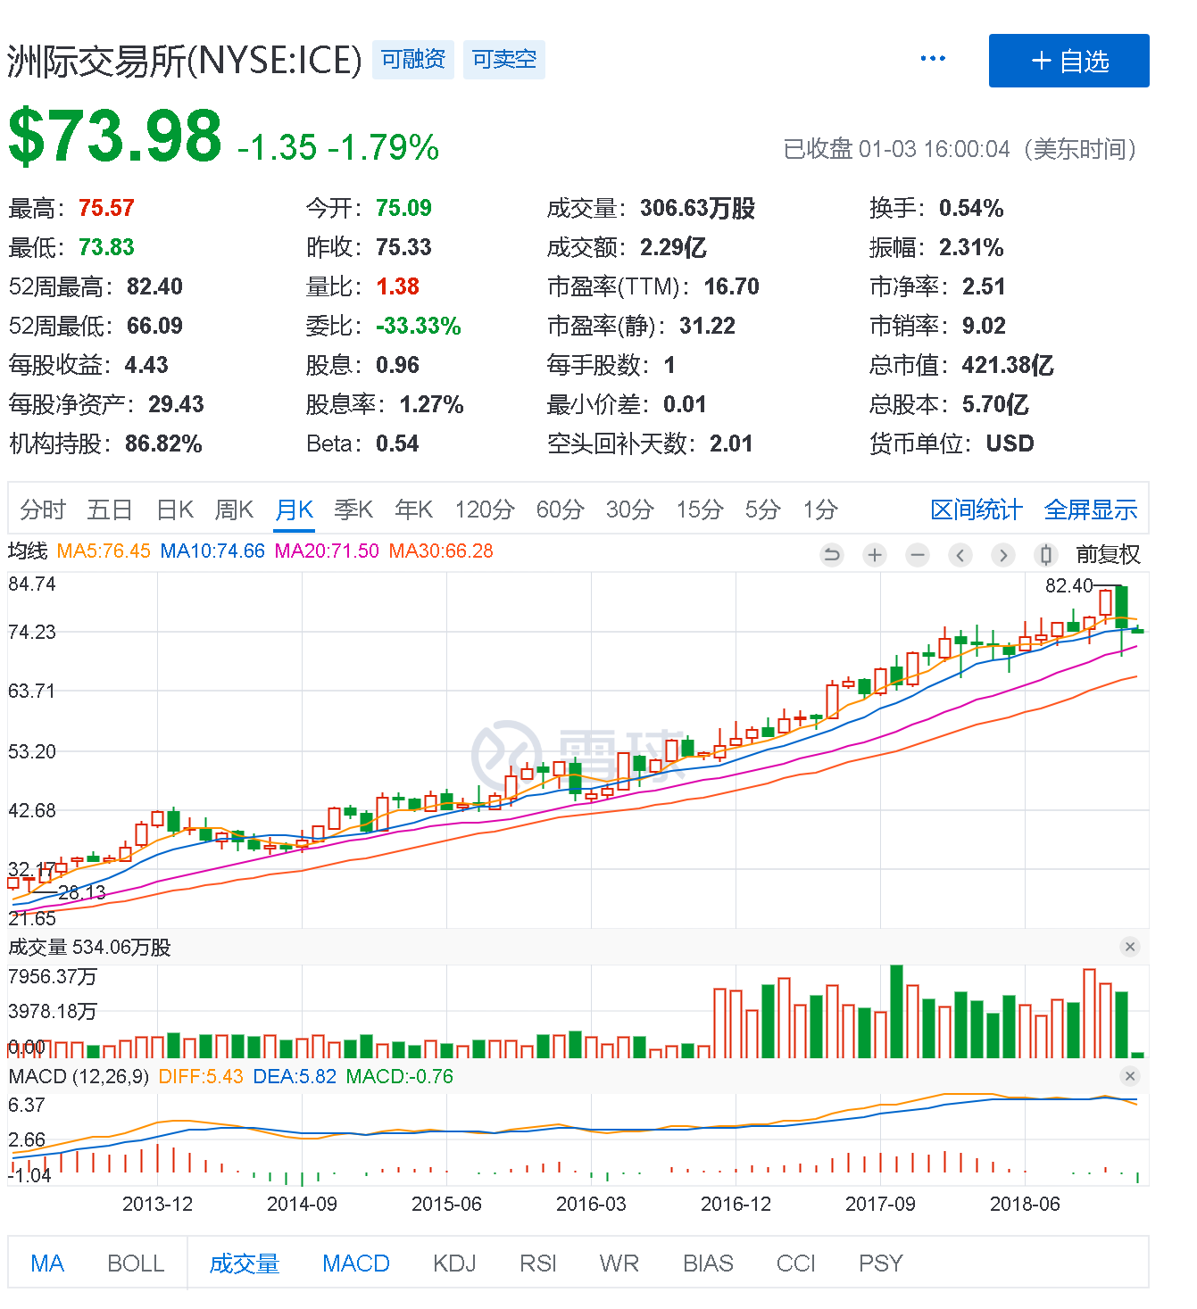1197x1309 pixels.
Task: Click the MA30:66.28 legend value
Action: coord(441,551)
